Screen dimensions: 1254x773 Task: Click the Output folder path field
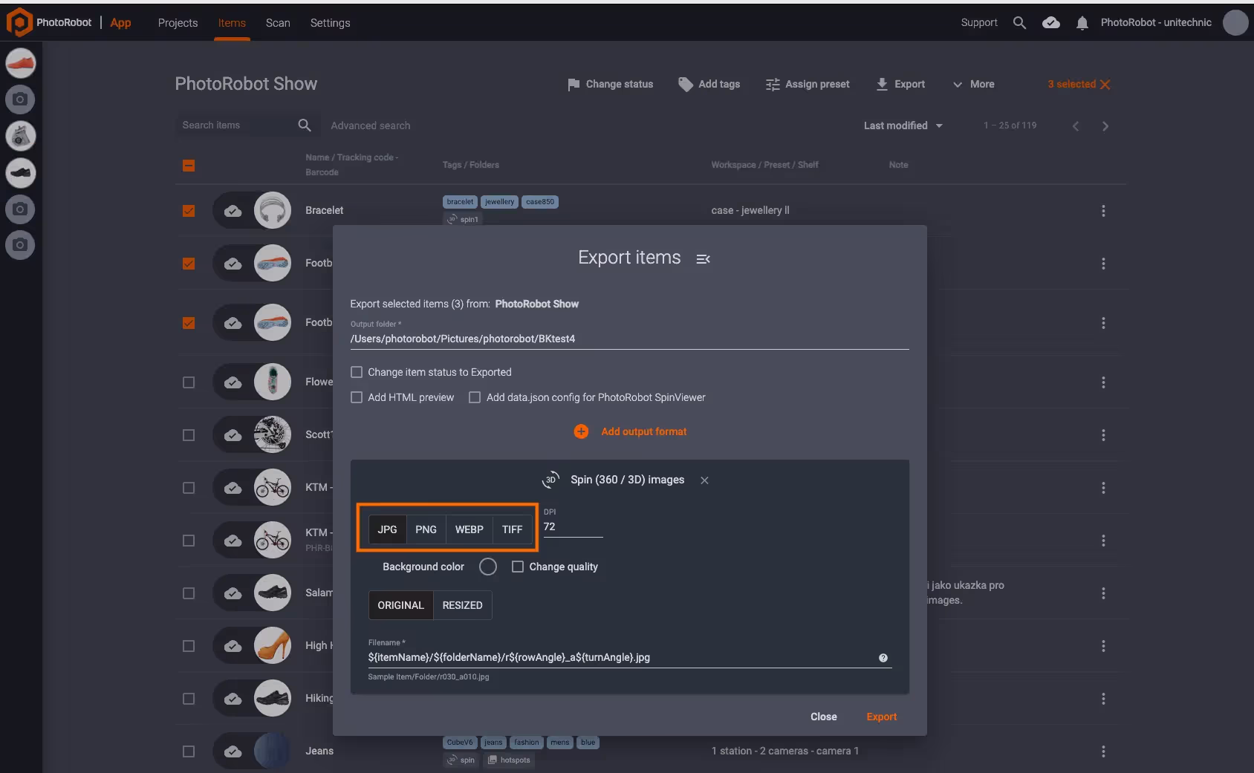point(630,339)
